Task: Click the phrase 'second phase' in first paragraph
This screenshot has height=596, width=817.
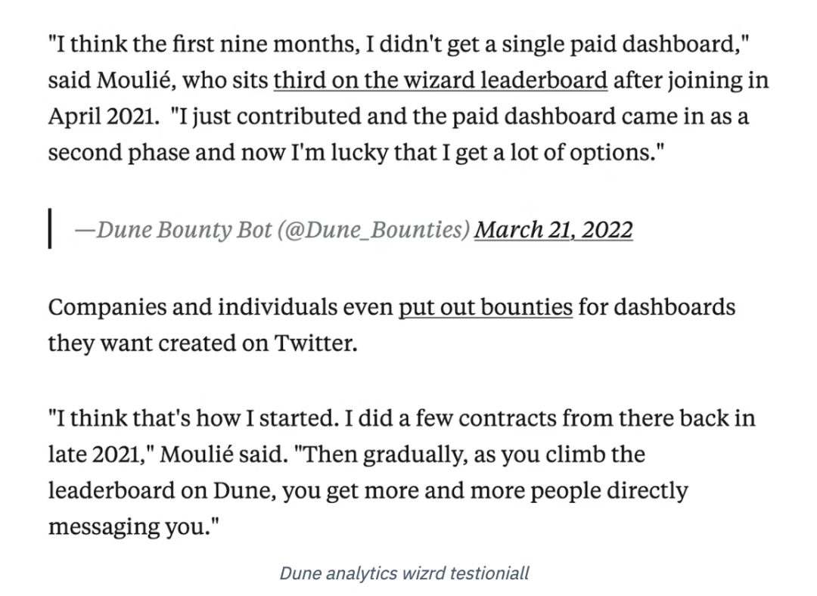Action: pos(111,153)
